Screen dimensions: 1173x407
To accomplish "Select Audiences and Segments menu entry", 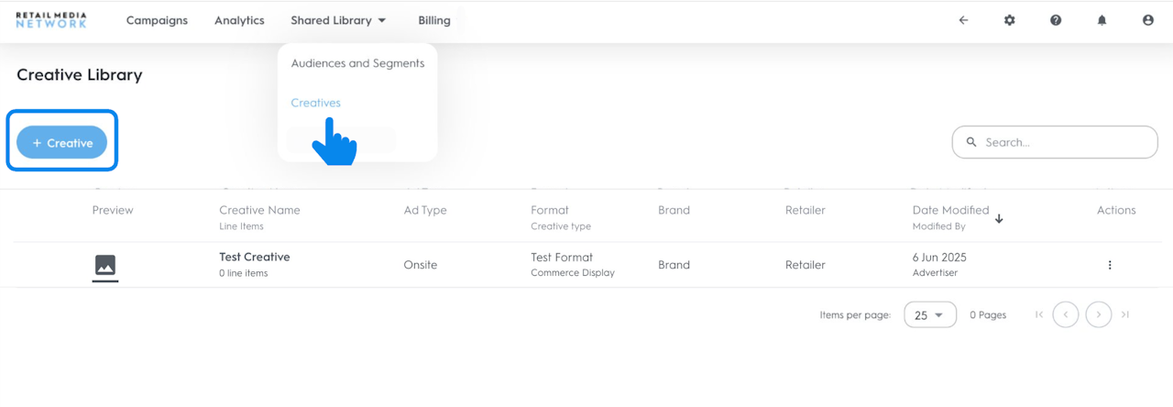I will point(357,63).
